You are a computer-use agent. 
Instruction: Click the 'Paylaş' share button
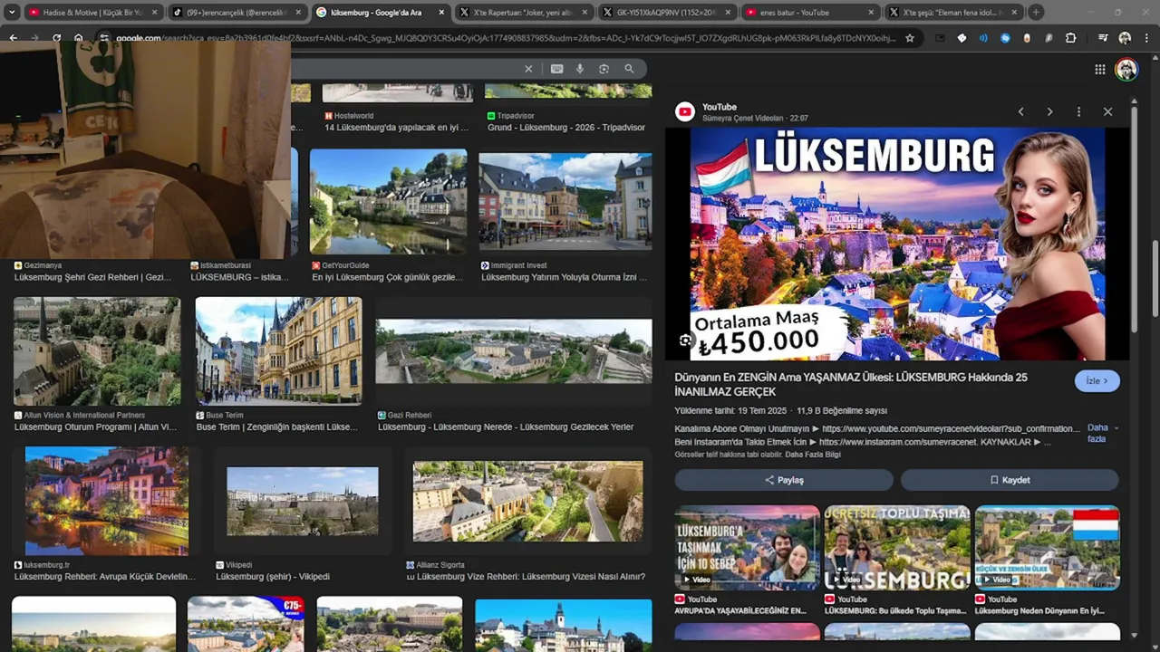point(784,480)
